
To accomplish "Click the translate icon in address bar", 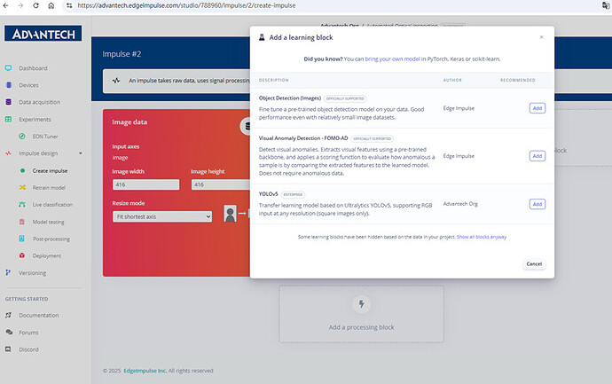I will [x=606, y=5].
